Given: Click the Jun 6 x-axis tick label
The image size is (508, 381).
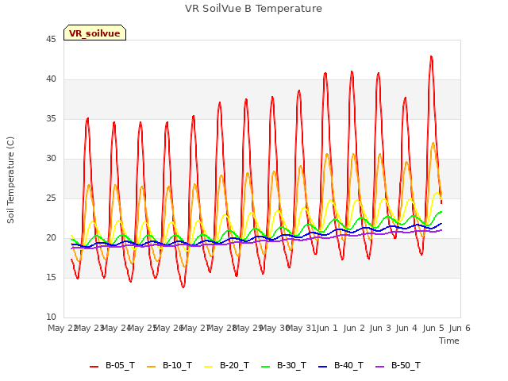Looking at the screenshot, I should (x=460, y=328).
